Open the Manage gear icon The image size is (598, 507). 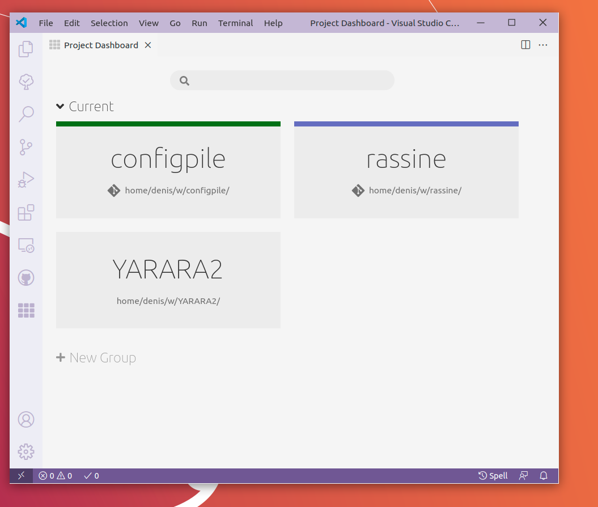26,451
